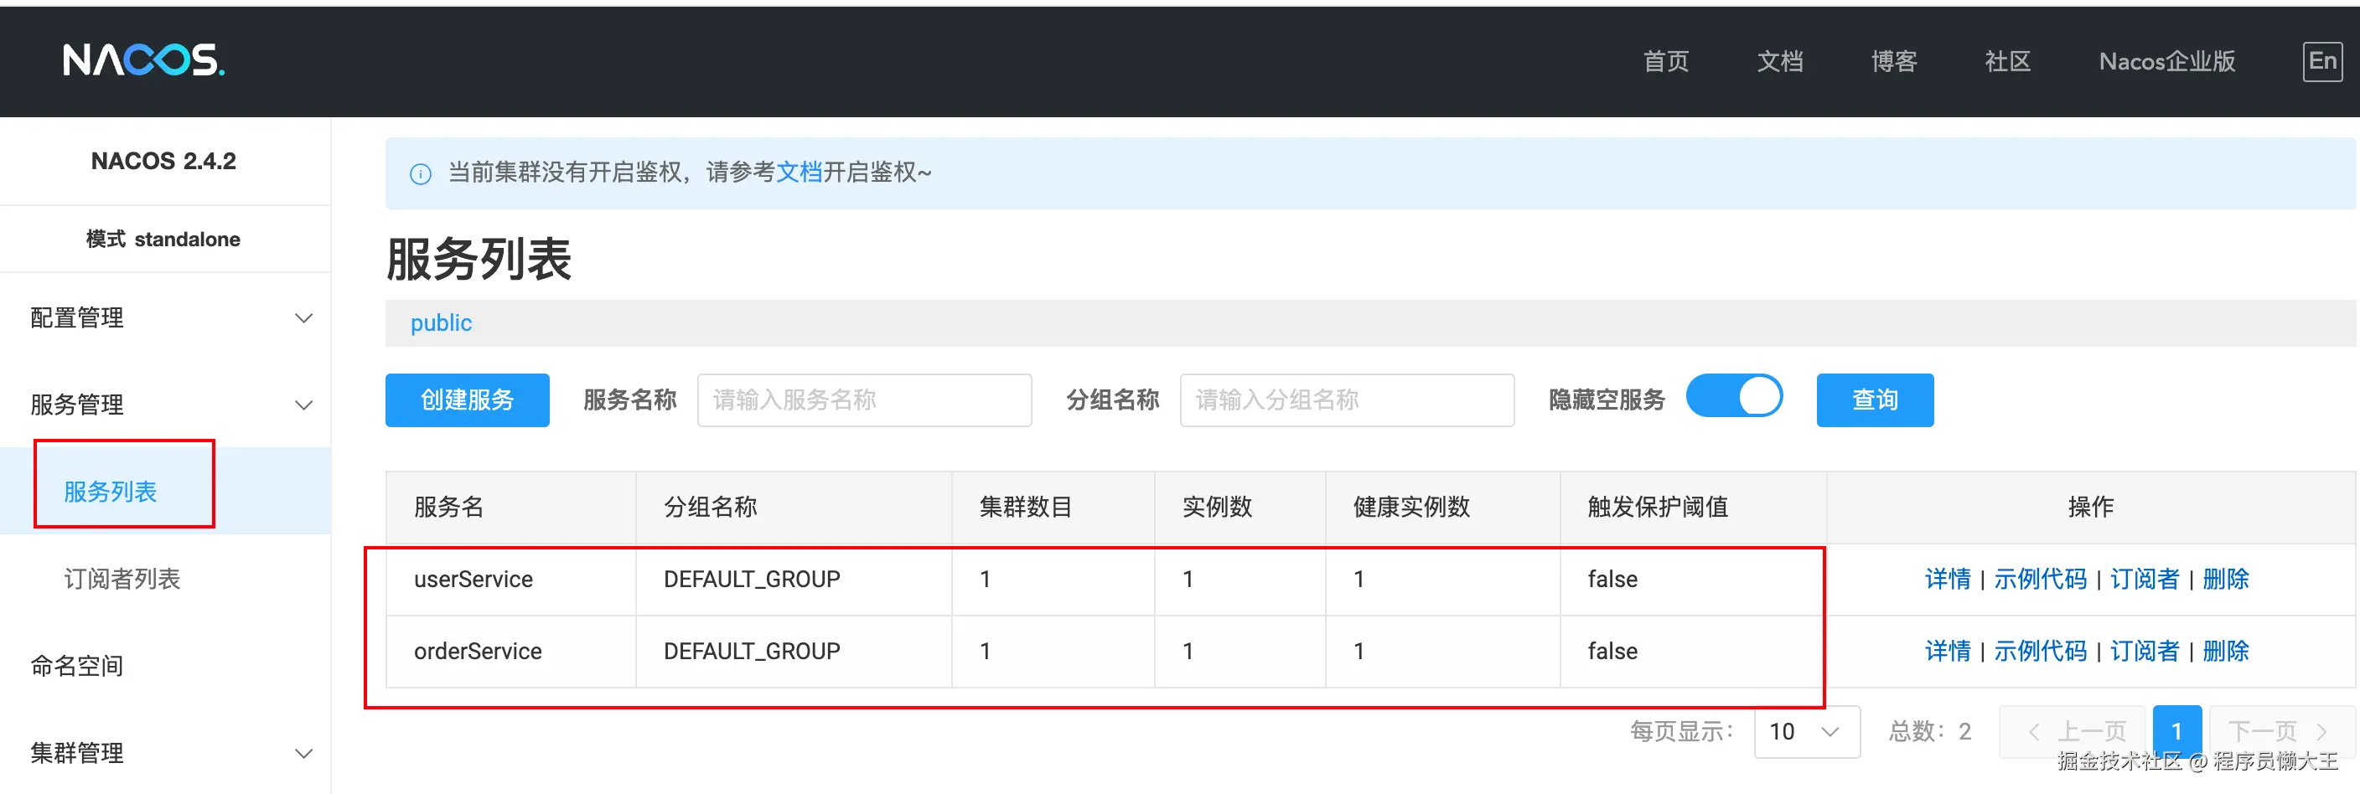
Task: Collapse the 服务管理 menu chevron
Action: coord(303,405)
